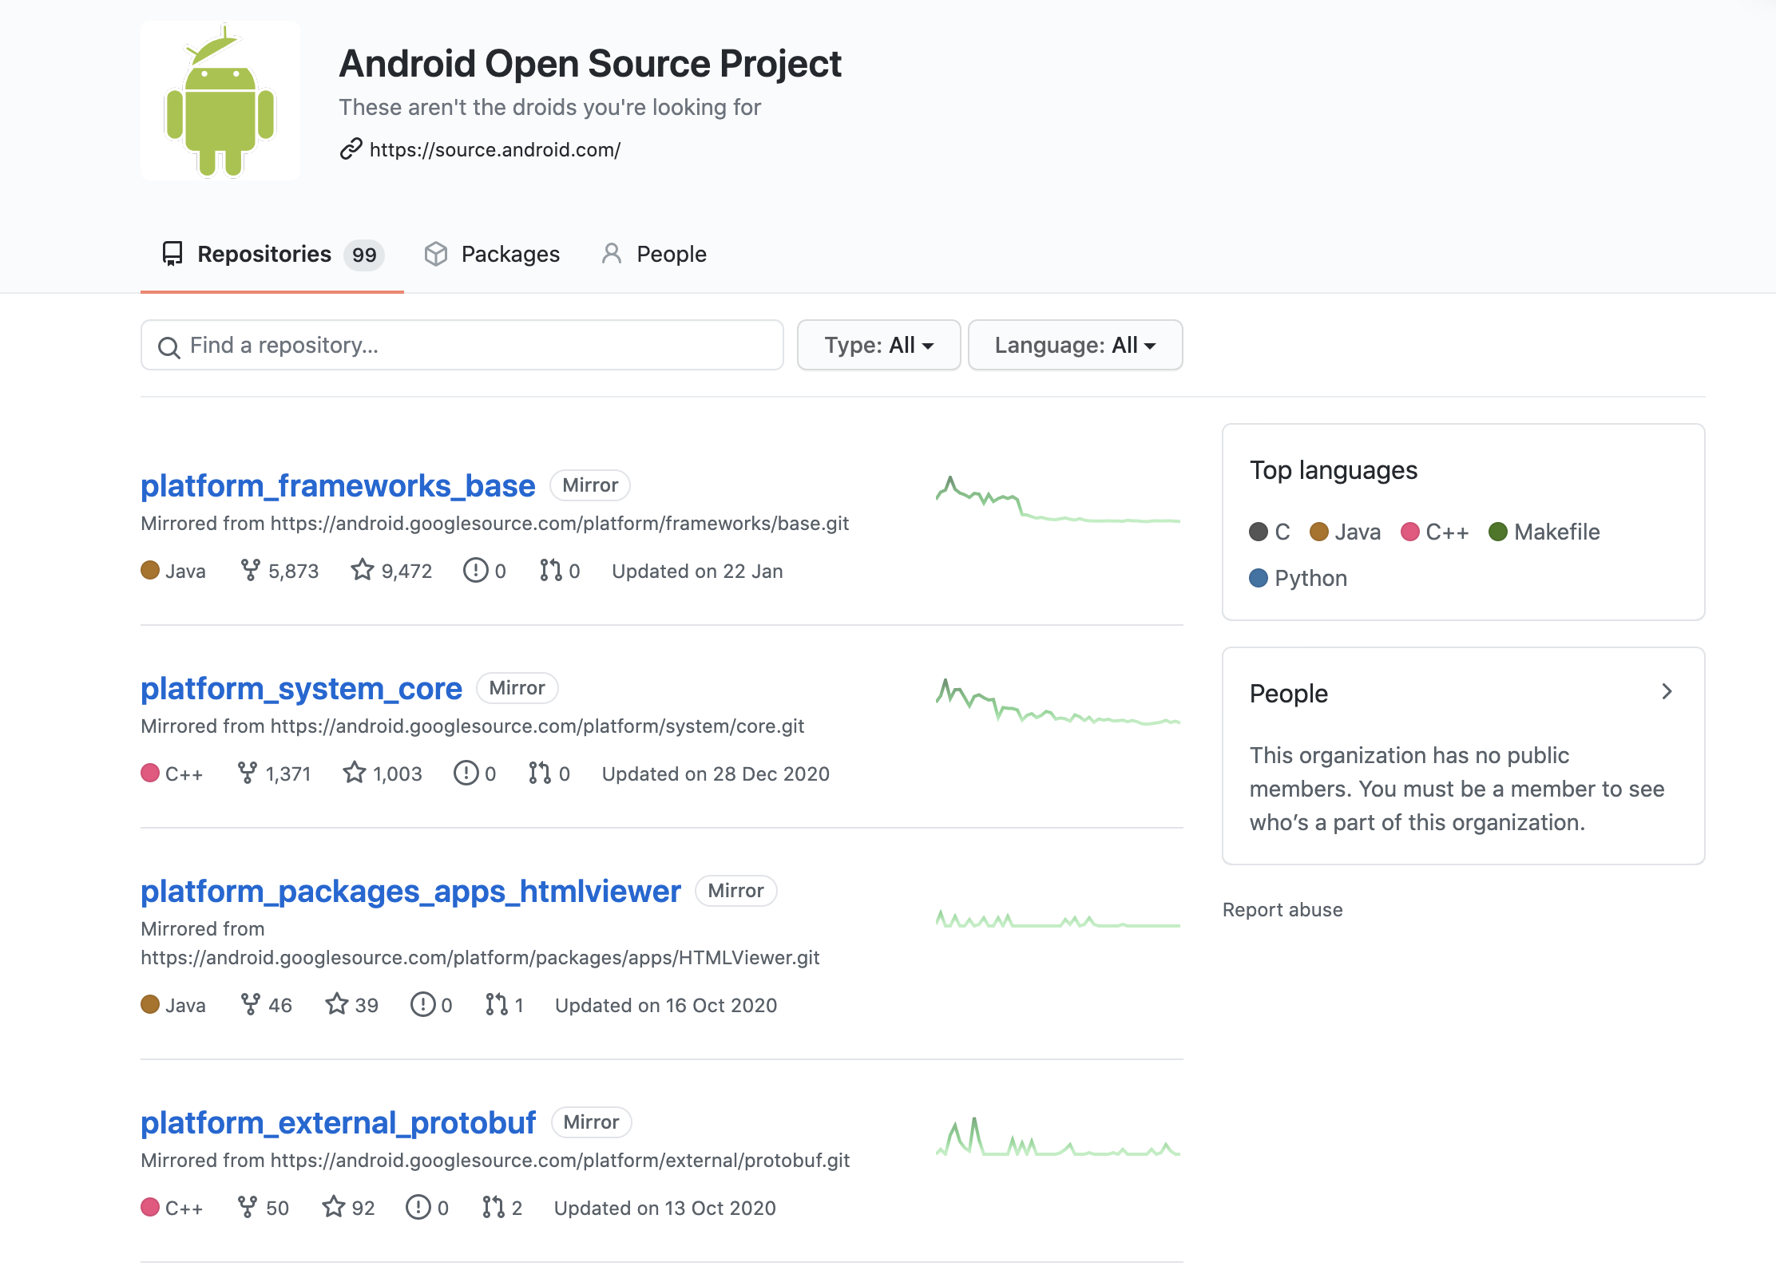
Task: Filter by Java in Top languages
Action: point(1346,532)
